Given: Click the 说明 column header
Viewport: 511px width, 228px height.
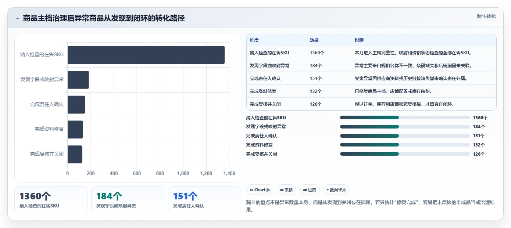Looking at the screenshot, I should click(359, 40).
